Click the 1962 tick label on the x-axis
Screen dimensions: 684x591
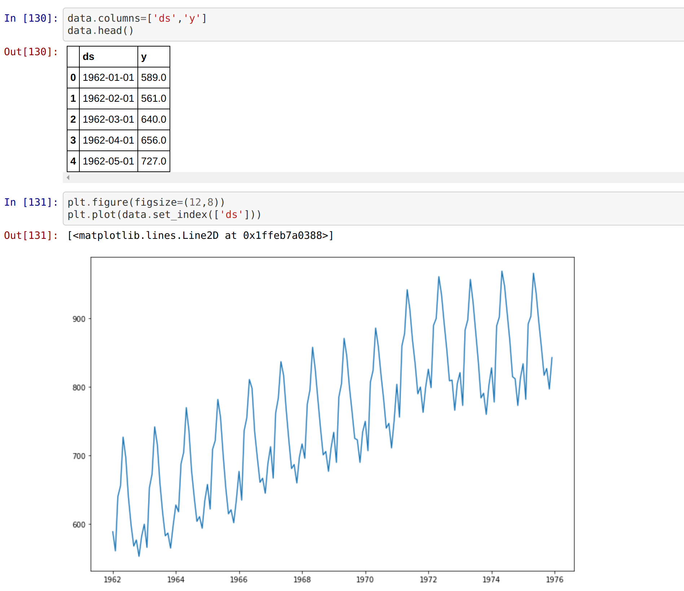(112, 580)
